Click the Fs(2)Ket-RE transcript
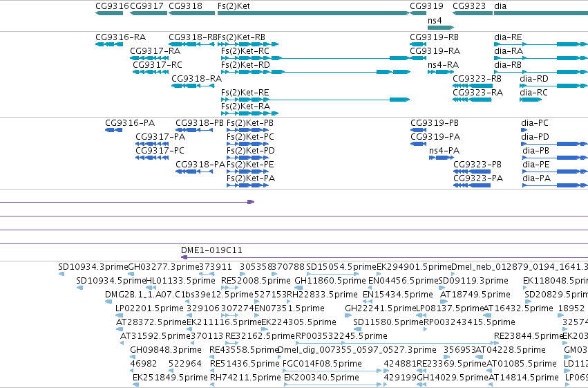Screen dimensions: 588x388 (315, 100)
